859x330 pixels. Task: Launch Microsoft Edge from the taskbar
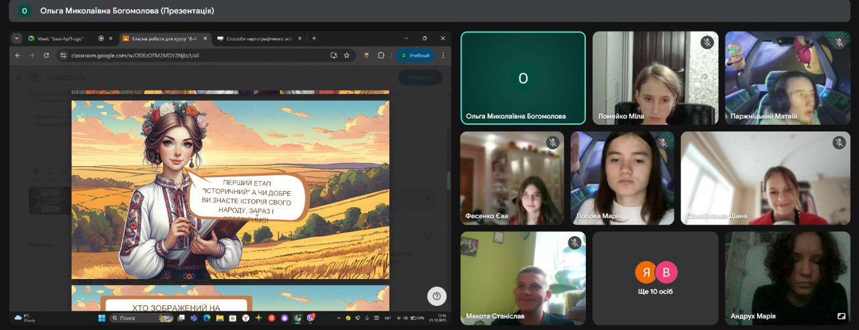point(207,318)
